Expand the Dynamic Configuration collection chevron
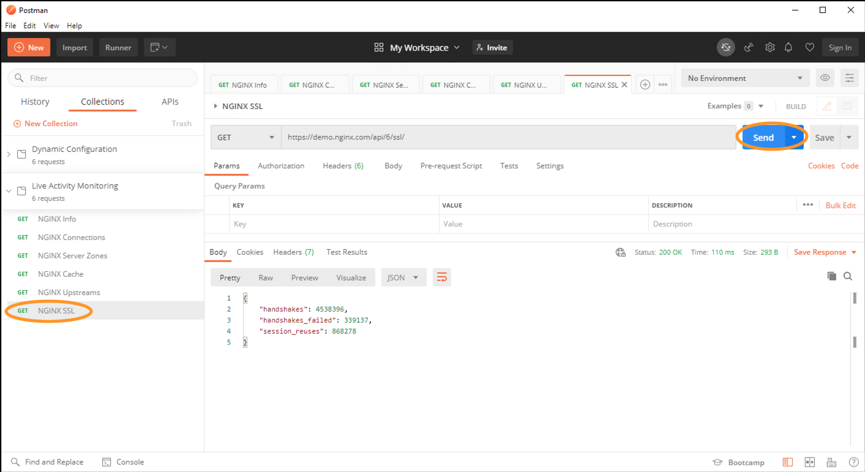Image resolution: width=865 pixels, height=472 pixels. tap(9, 154)
